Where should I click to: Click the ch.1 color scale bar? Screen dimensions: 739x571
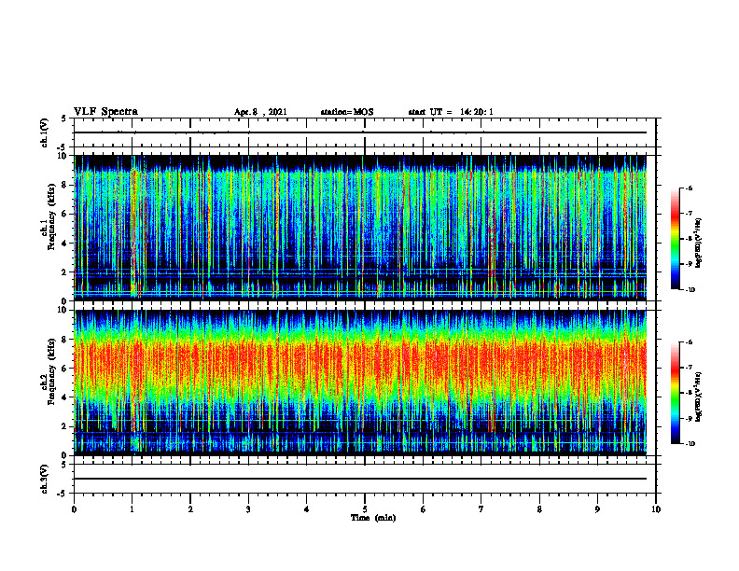click(675, 239)
